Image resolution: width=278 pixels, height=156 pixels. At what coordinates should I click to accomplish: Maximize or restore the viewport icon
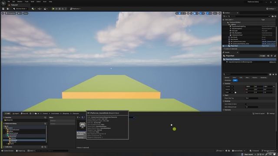[x=219, y=13]
